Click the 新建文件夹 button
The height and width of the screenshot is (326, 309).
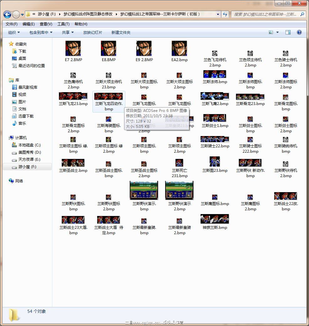click(121, 32)
